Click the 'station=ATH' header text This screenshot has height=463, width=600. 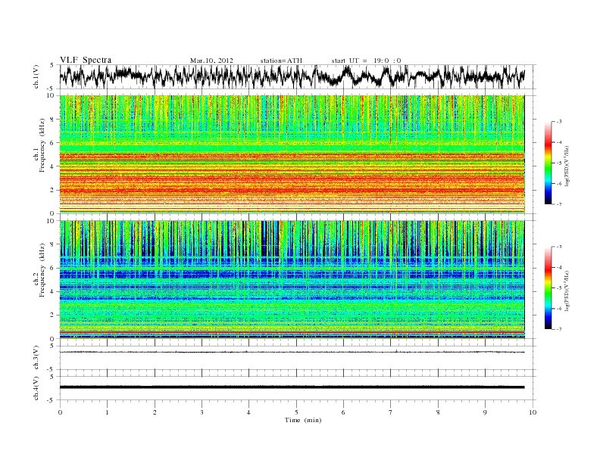click(x=281, y=61)
